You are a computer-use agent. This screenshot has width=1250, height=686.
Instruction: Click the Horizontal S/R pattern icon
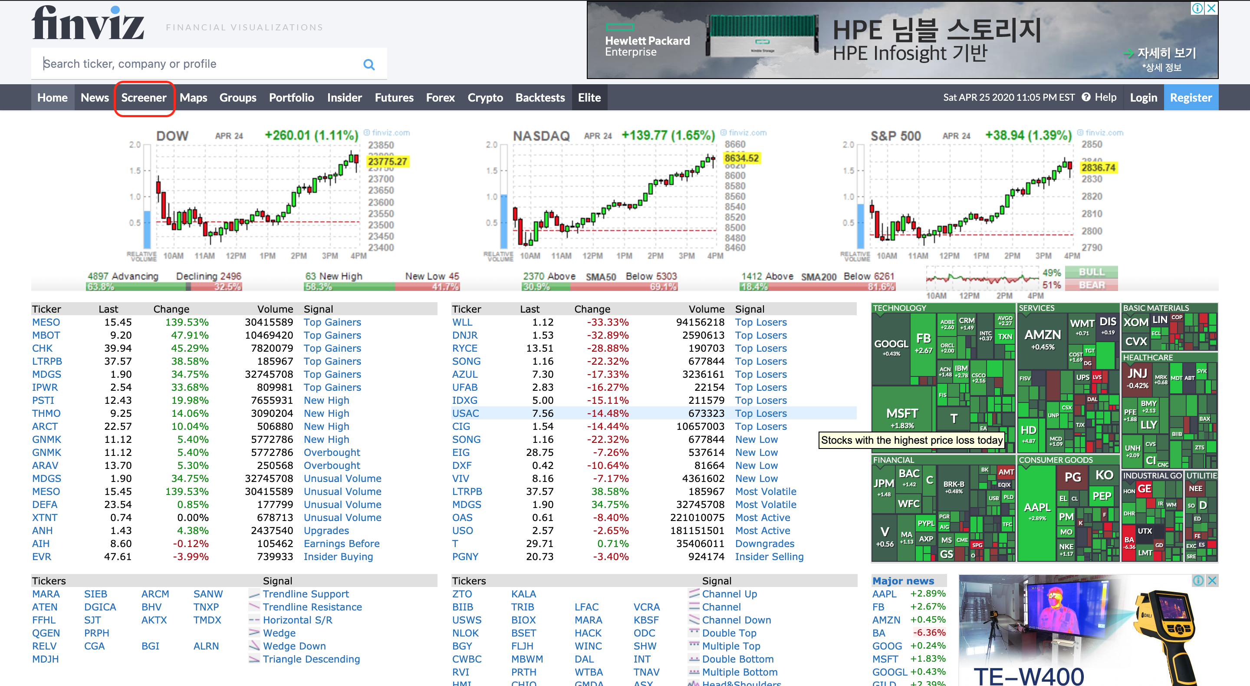coord(254,620)
